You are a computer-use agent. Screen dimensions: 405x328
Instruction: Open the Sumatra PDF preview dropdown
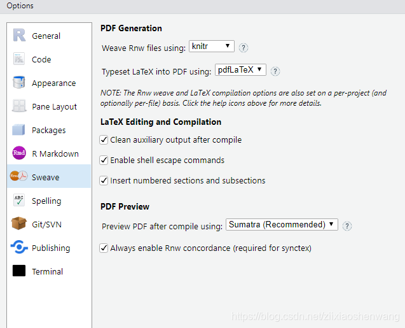pos(282,225)
